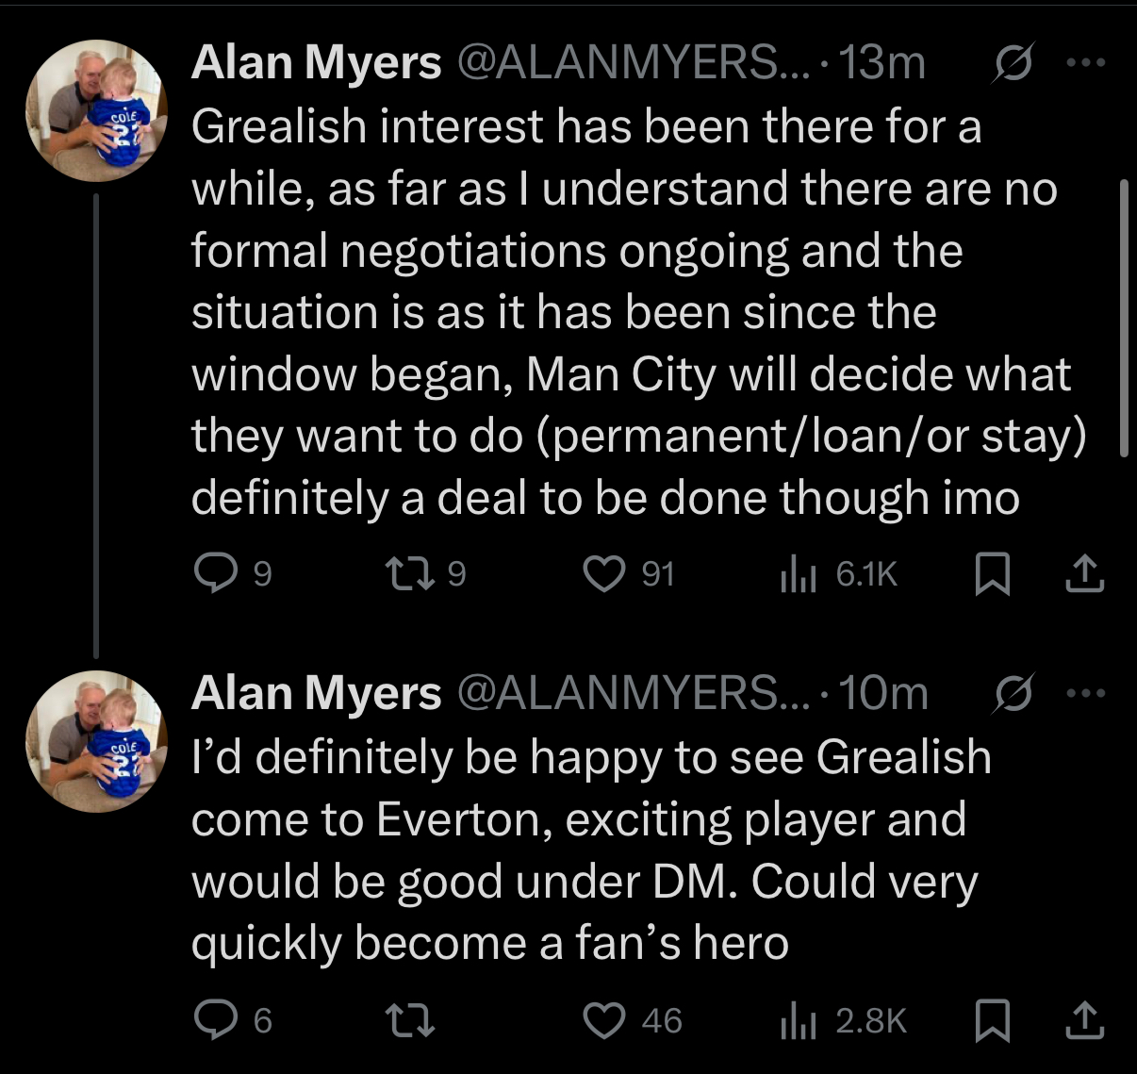Share the second tweet via share icon

coord(1084,1020)
